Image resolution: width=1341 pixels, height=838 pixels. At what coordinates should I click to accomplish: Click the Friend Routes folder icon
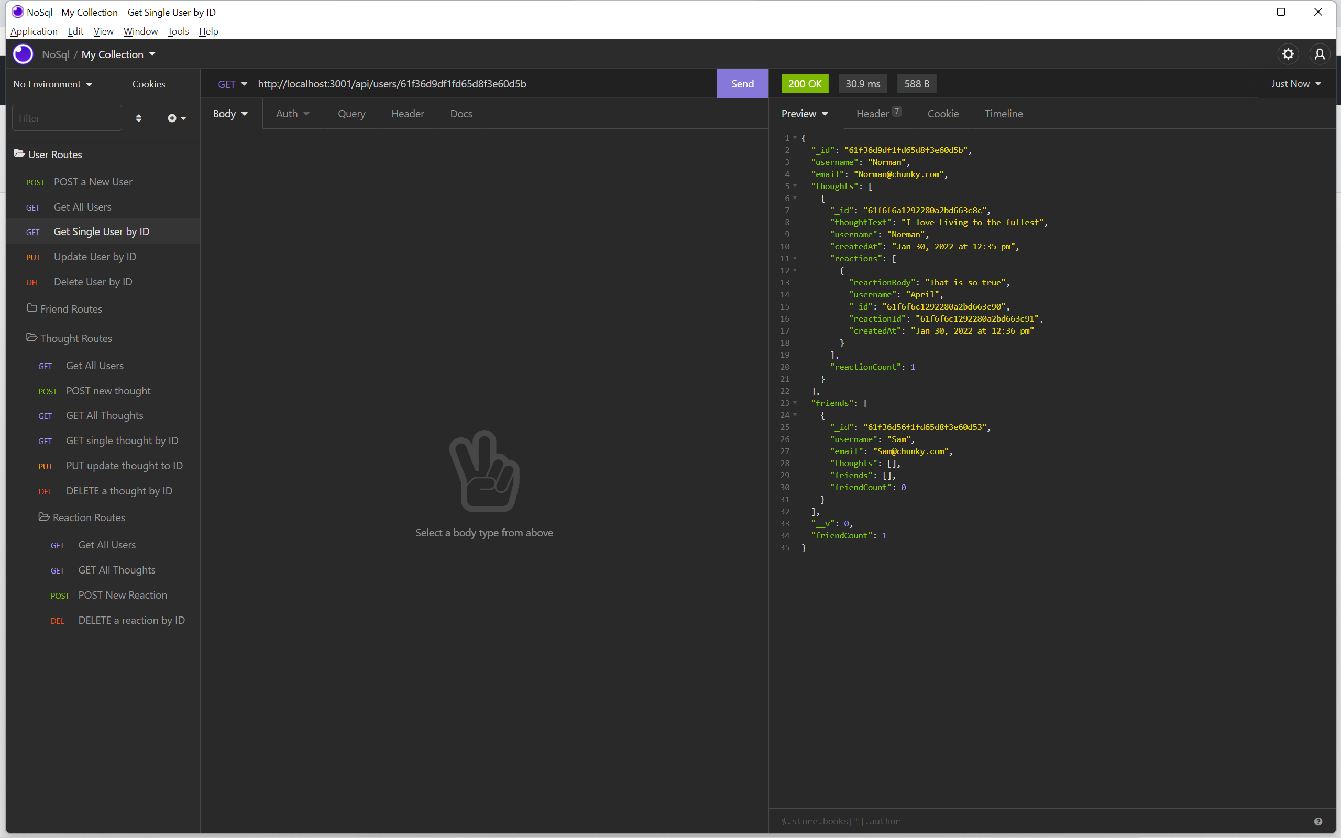tap(32, 308)
